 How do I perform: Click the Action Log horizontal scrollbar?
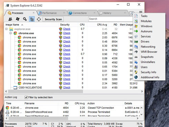[38, 118]
